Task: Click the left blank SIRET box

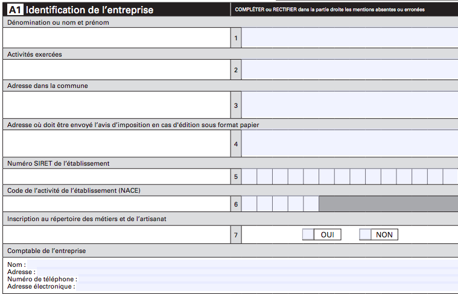Action: [x=116, y=177]
